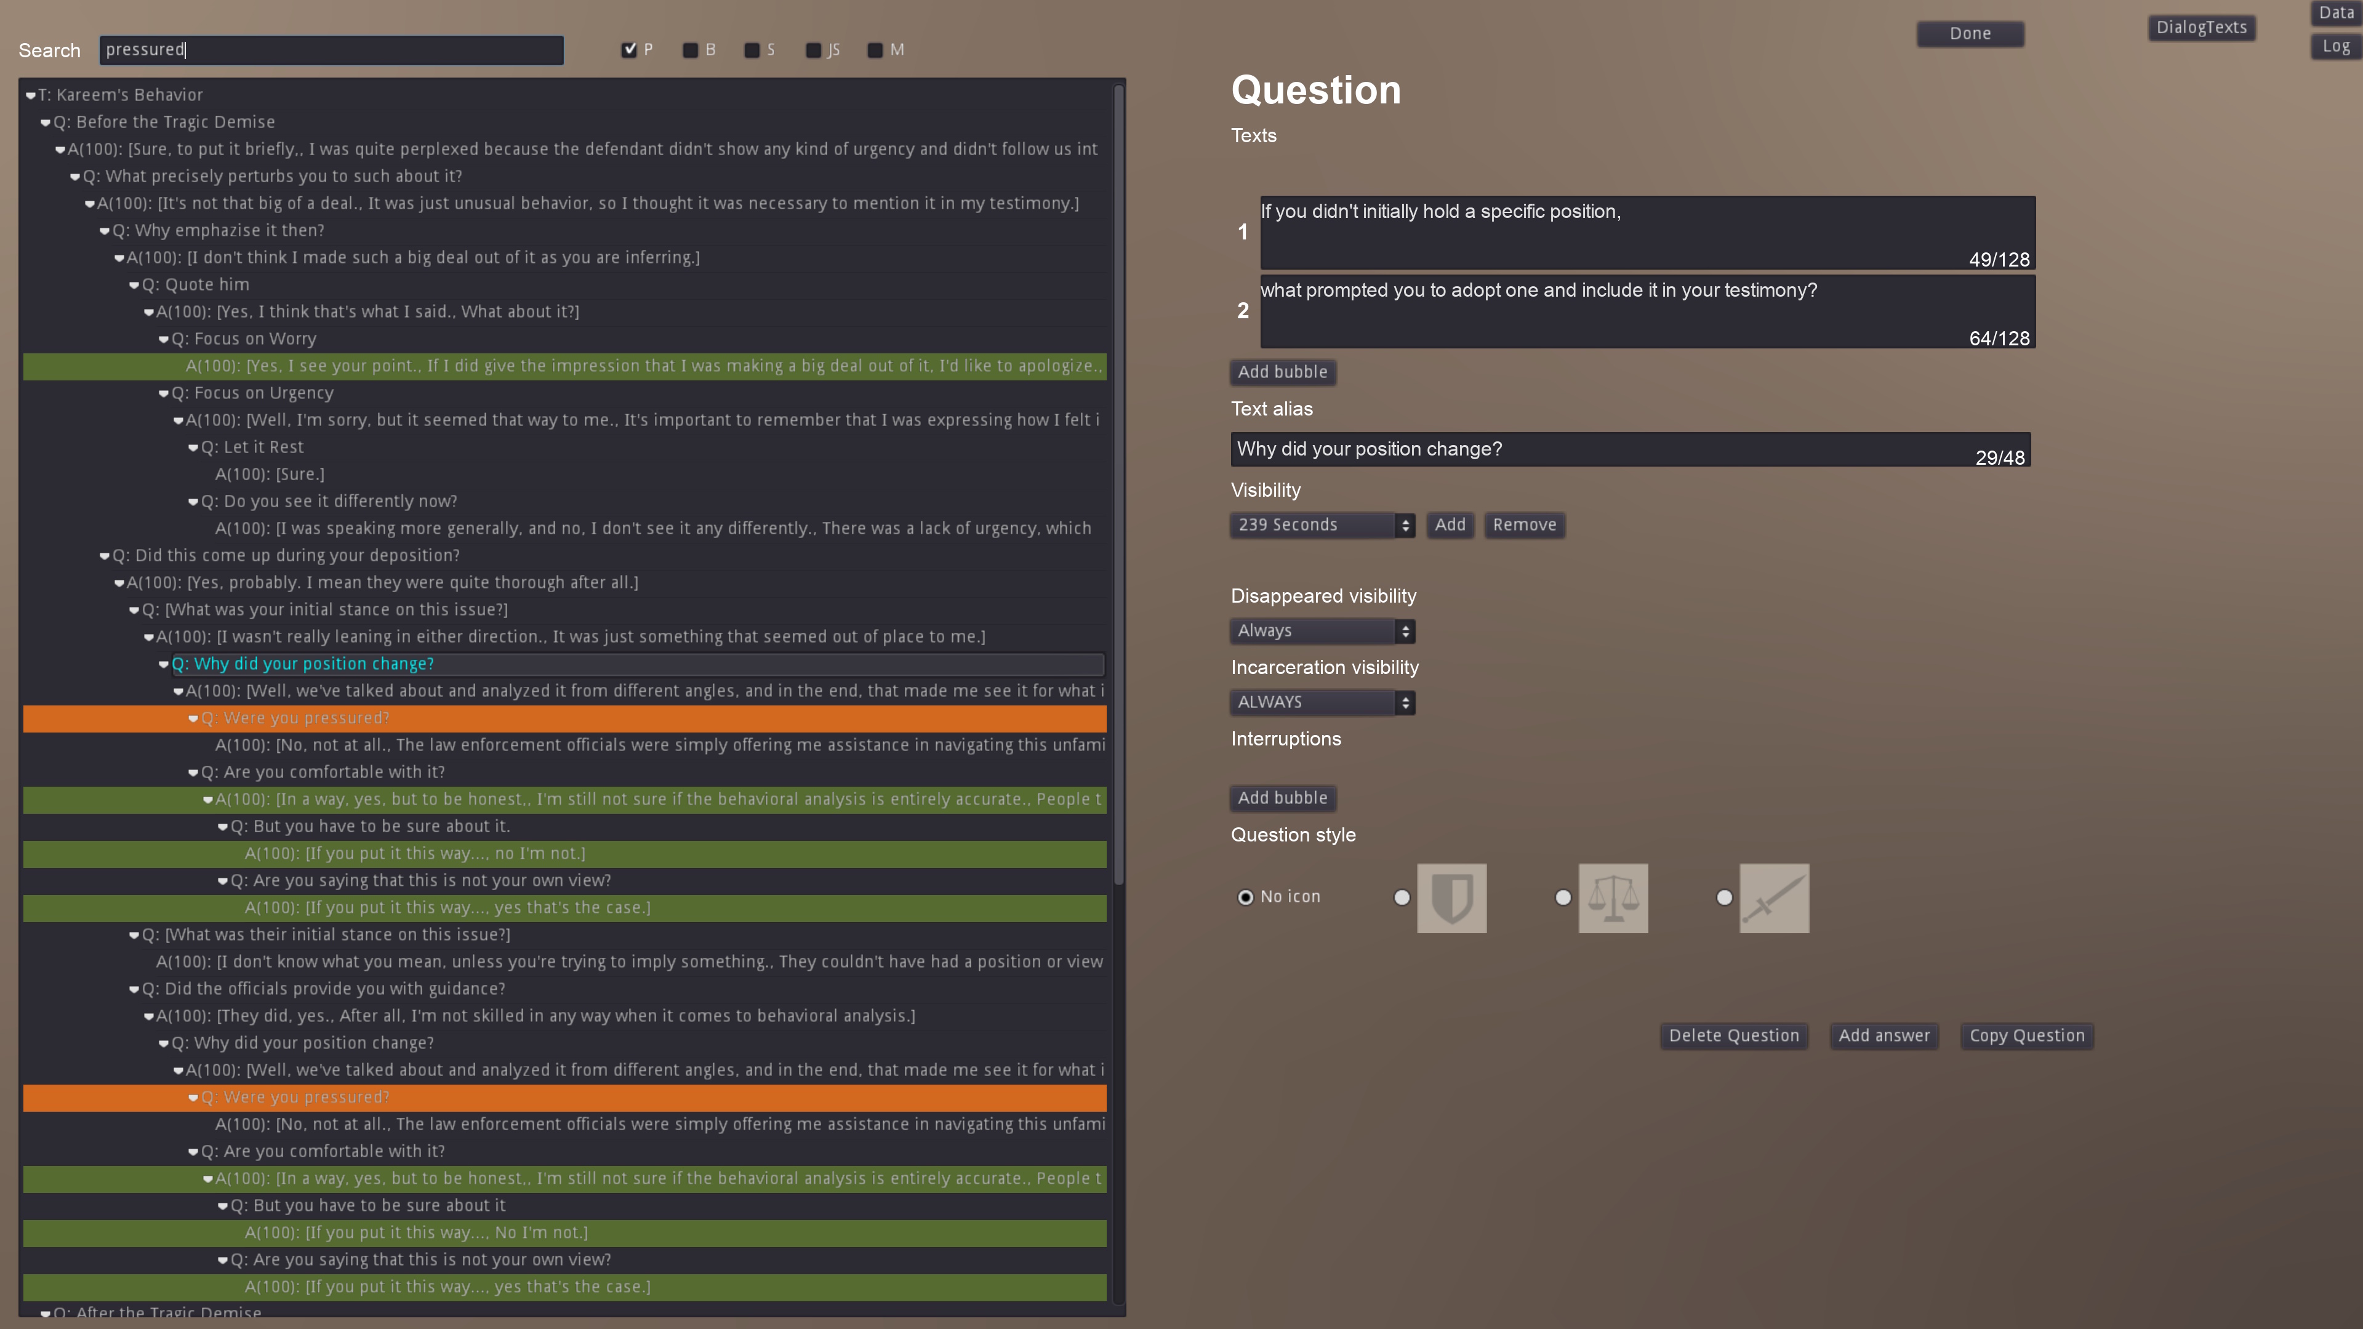The image size is (2363, 1329).
Task: Enable the S filter checkbox
Action: coord(752,49)
